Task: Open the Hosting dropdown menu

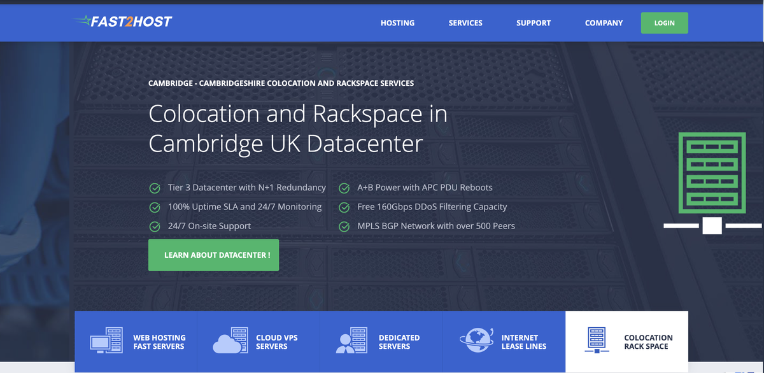Action: [397, 23]
